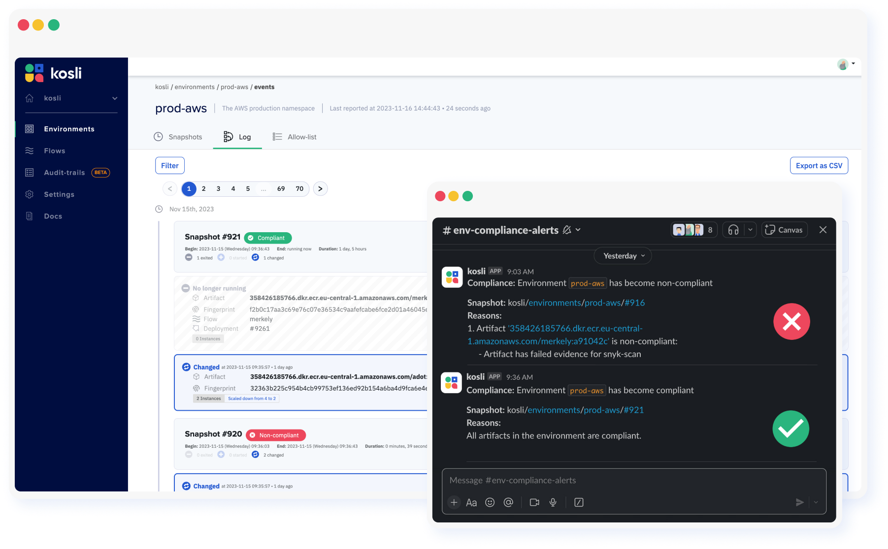The height and width of the screenshot is (549, 888).
Task: Open the emoji picker in Slack composer
Action: click(x=490, y=502)
